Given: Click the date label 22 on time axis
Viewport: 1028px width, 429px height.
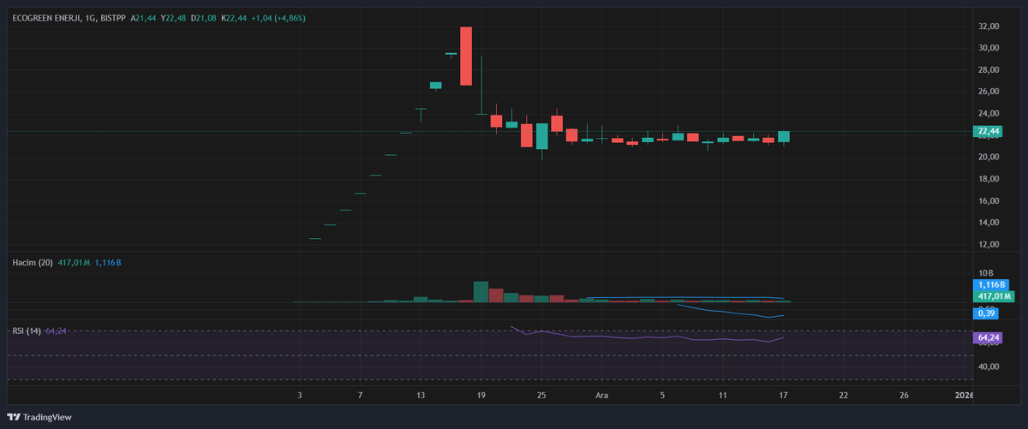Looking at the screenshot, I should coord(844,396).
